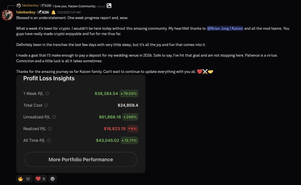Click the All Time P/L info icon
This screenshot has height=185, width=301.
point(49,140)
